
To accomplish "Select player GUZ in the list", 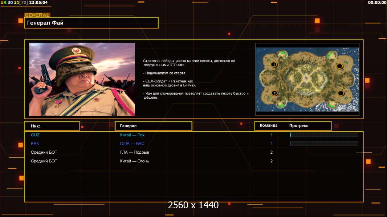I will point(35,135).
